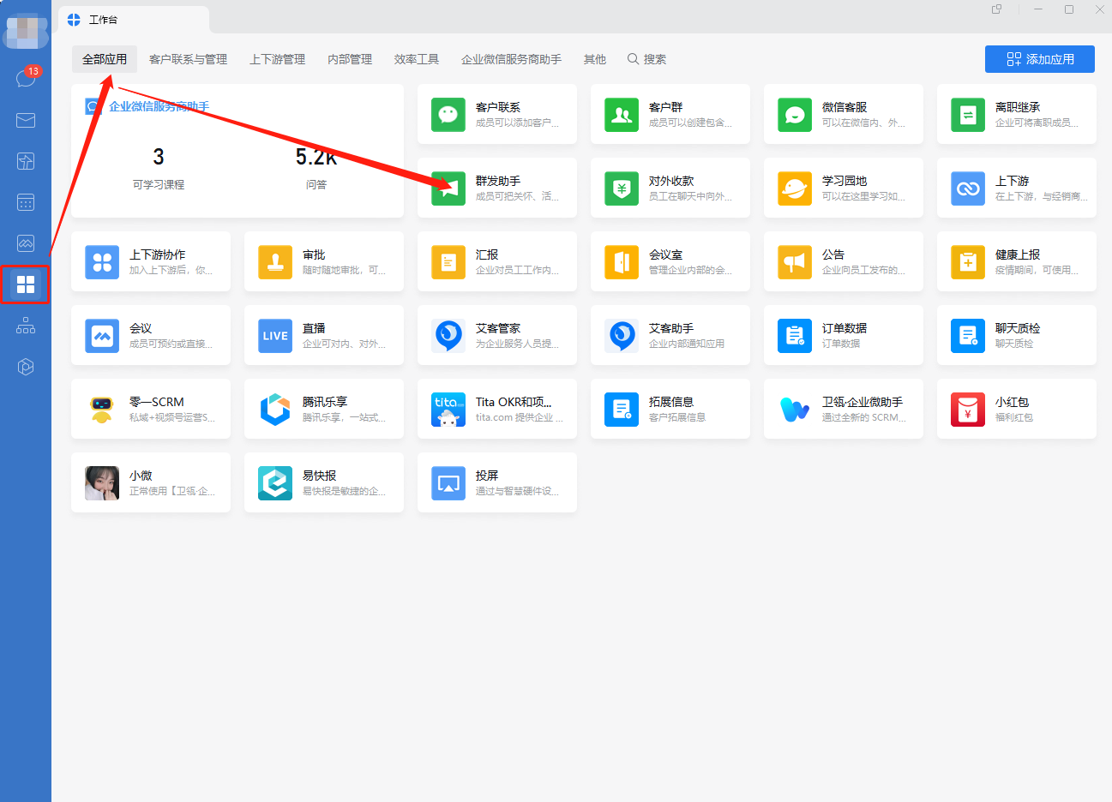Screen dimensions: 1112x802
Task: Open the messages chat icon in sidebar
Action: click(x=25, y=79)
